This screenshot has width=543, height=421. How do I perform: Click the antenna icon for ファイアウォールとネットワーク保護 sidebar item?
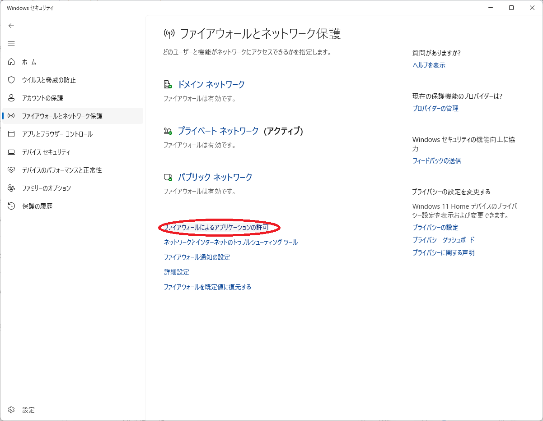(12, 116)
